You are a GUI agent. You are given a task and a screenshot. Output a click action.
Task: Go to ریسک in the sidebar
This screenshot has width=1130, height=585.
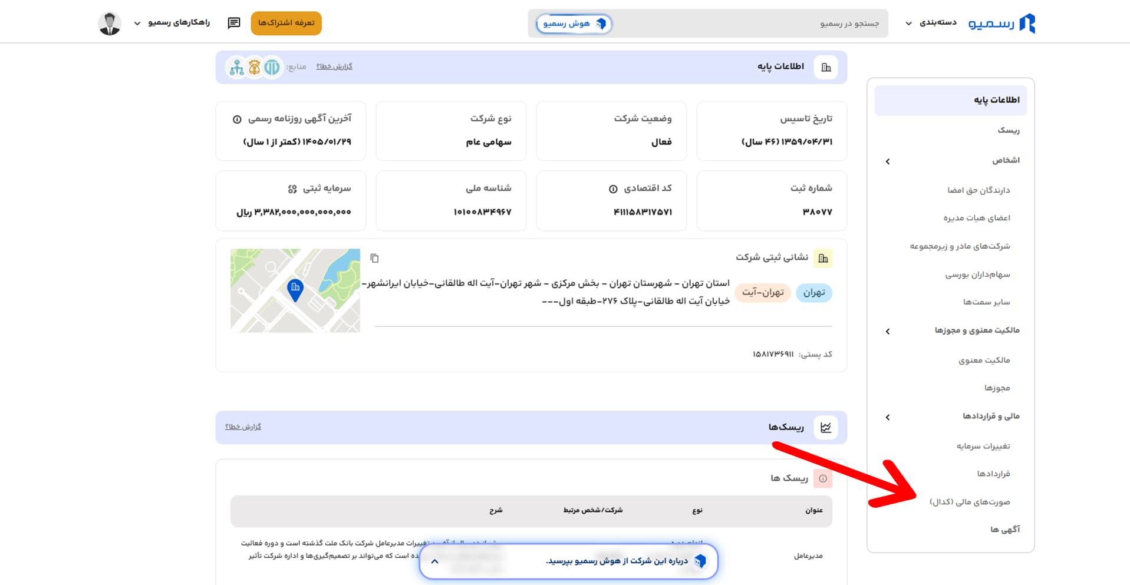tap(1009, 130)
